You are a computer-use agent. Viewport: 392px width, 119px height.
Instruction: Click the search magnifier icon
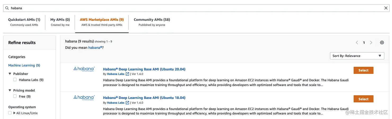point(7,8)
